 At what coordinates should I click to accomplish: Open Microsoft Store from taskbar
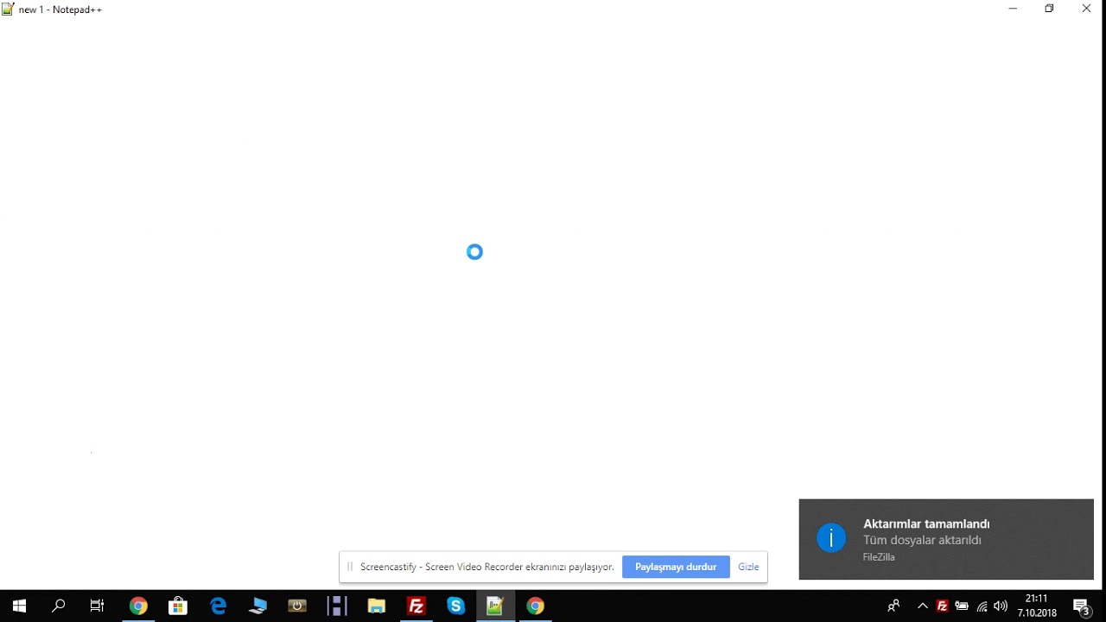click(x=178, y=606)
